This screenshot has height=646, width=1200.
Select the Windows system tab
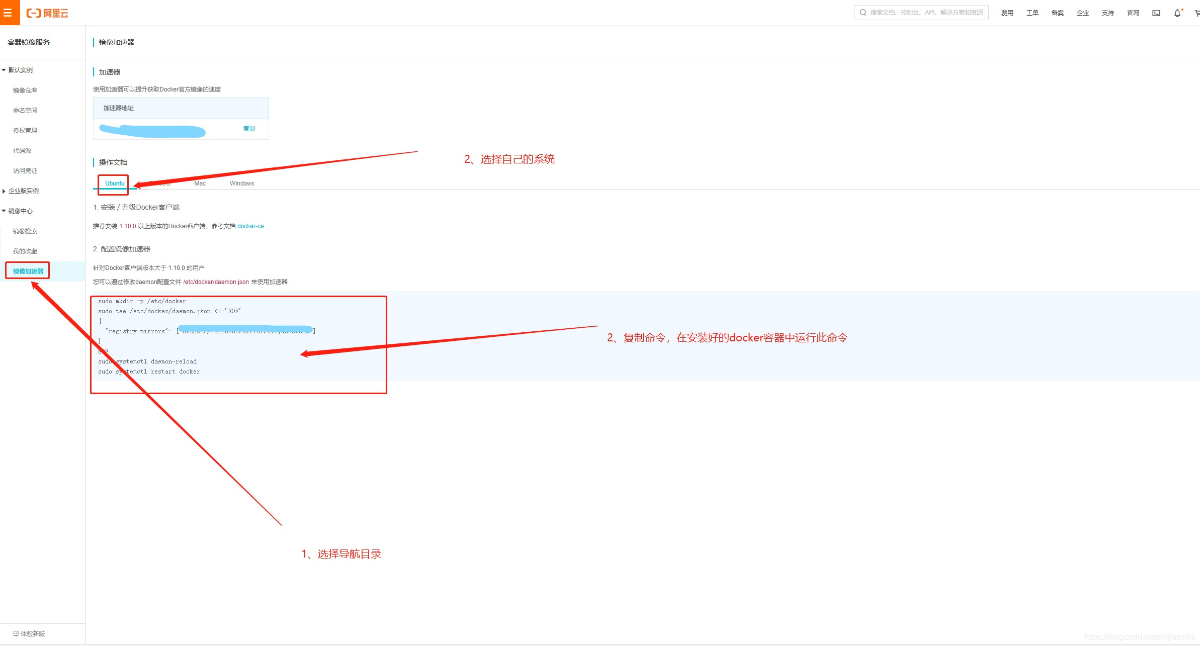[240, 183]
